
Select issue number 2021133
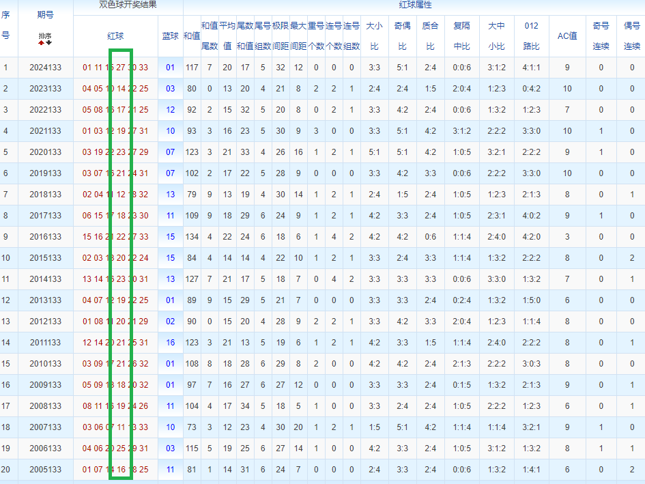45,131
